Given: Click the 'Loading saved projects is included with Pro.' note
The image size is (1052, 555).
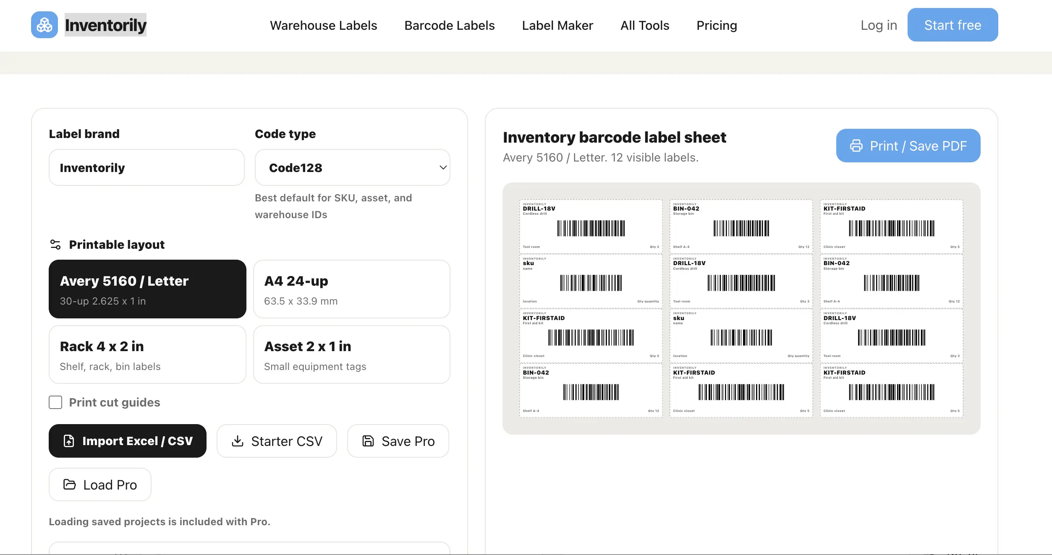Looking at the screenshot, I should pos(160,521).
